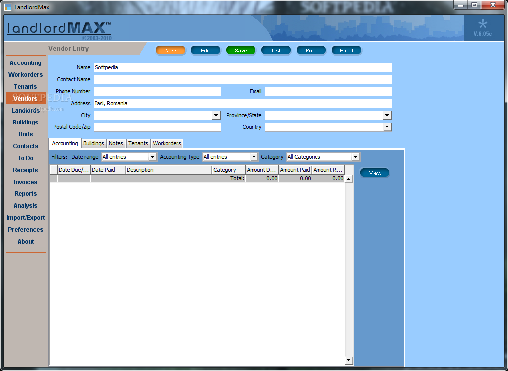This screenshot has width=508, height=371.
Task: Click the Phone Number field
Action: tap(157, 91)
